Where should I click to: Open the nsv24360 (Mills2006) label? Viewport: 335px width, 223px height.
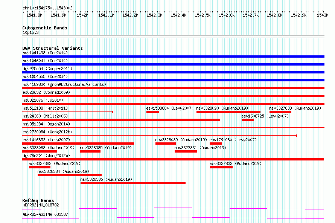coord(45,116)
